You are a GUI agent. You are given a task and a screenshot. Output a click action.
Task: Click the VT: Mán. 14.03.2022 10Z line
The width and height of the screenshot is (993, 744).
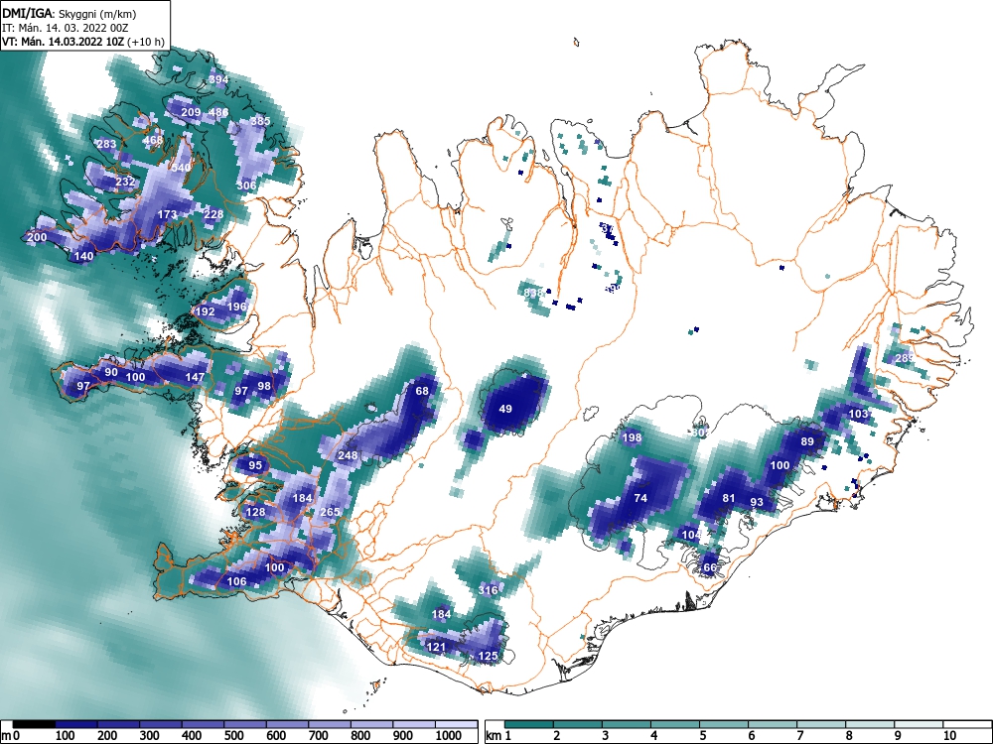(83, 42)
